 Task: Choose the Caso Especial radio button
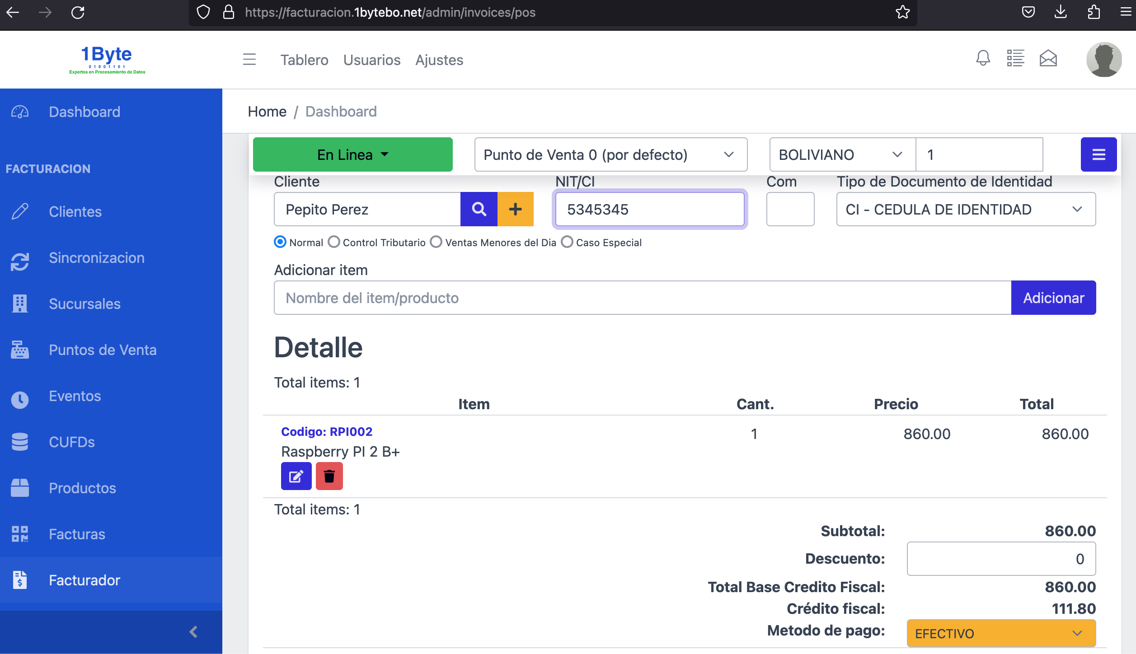point(567,242)
